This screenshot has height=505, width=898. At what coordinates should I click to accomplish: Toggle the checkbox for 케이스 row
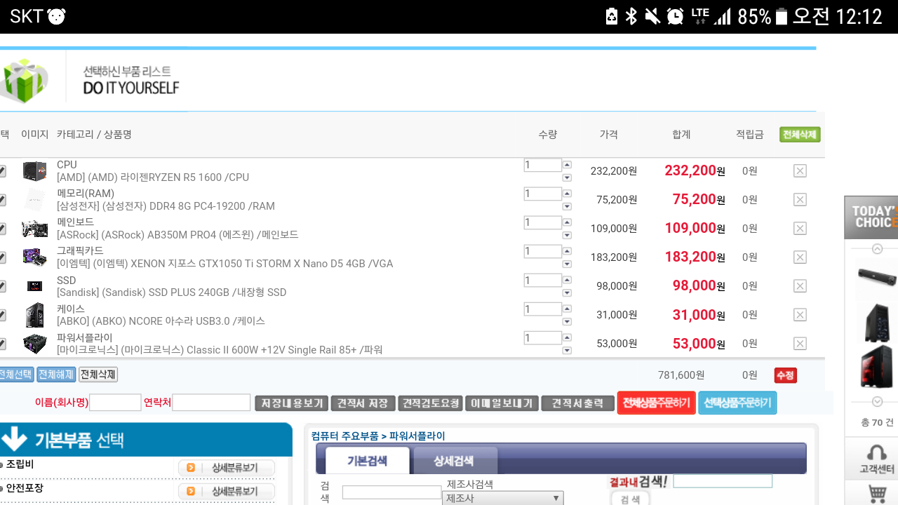coord(2,315)
